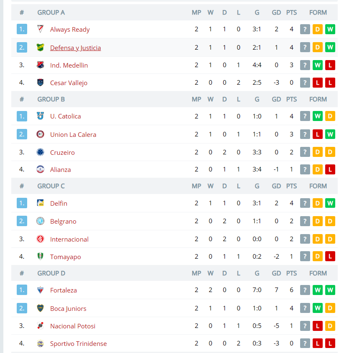Viewport: 344px width, 353px height.
Task: Click the Belgrano position 2 rank badge
Action: tap(22, 221)
